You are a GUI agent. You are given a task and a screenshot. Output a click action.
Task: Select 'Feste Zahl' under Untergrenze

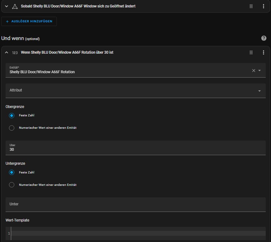pyautogui.click(x=11, y=173)
